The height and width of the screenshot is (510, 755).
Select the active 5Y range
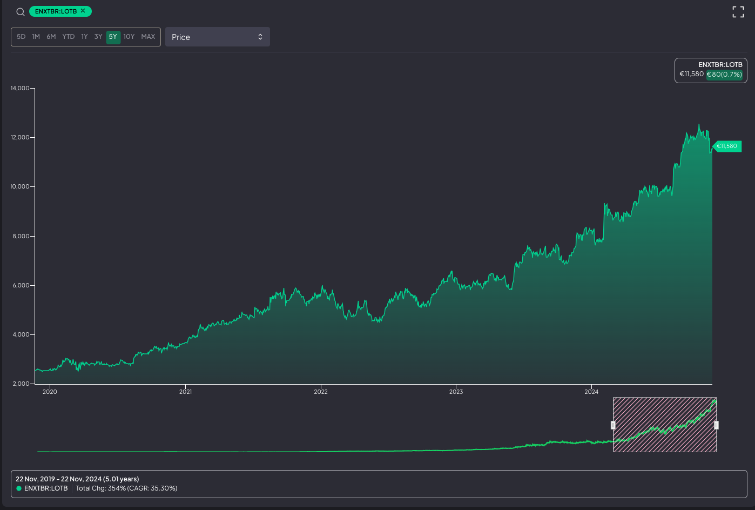coord(113,37)
